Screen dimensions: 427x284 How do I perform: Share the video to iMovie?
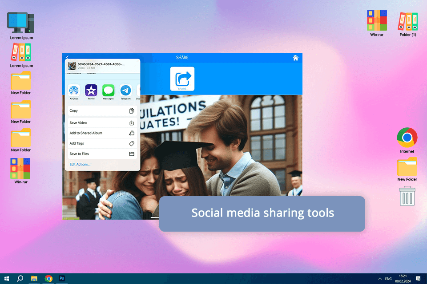(91, 91)
